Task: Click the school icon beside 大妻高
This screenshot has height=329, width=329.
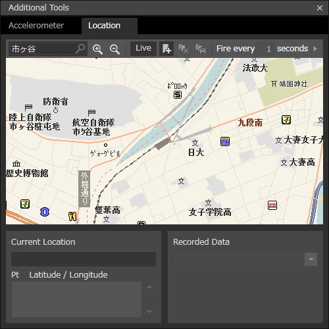Action: click(284, 163)
